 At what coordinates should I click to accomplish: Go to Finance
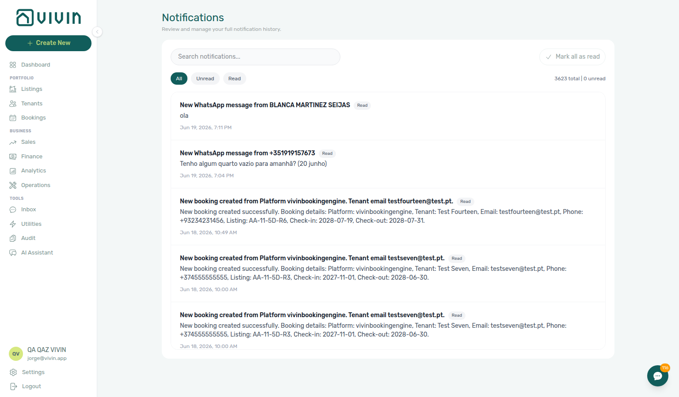[32, 157]
